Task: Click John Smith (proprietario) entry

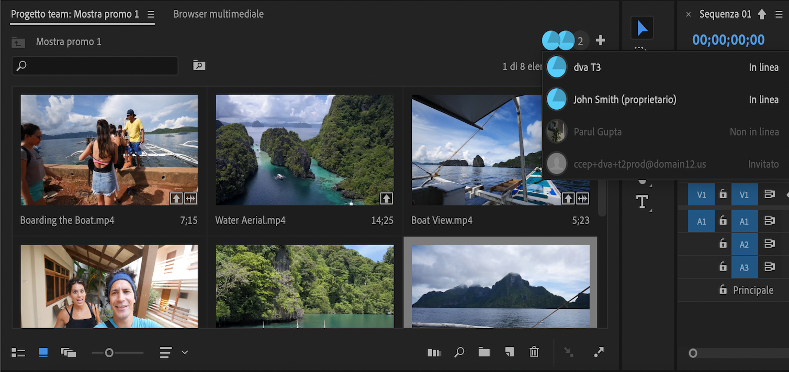Action: tap(666, 99)
